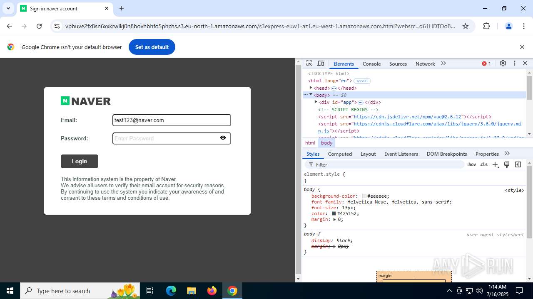
Task: Dismiss the default browser notification bar
Action: tap(522, 47)
